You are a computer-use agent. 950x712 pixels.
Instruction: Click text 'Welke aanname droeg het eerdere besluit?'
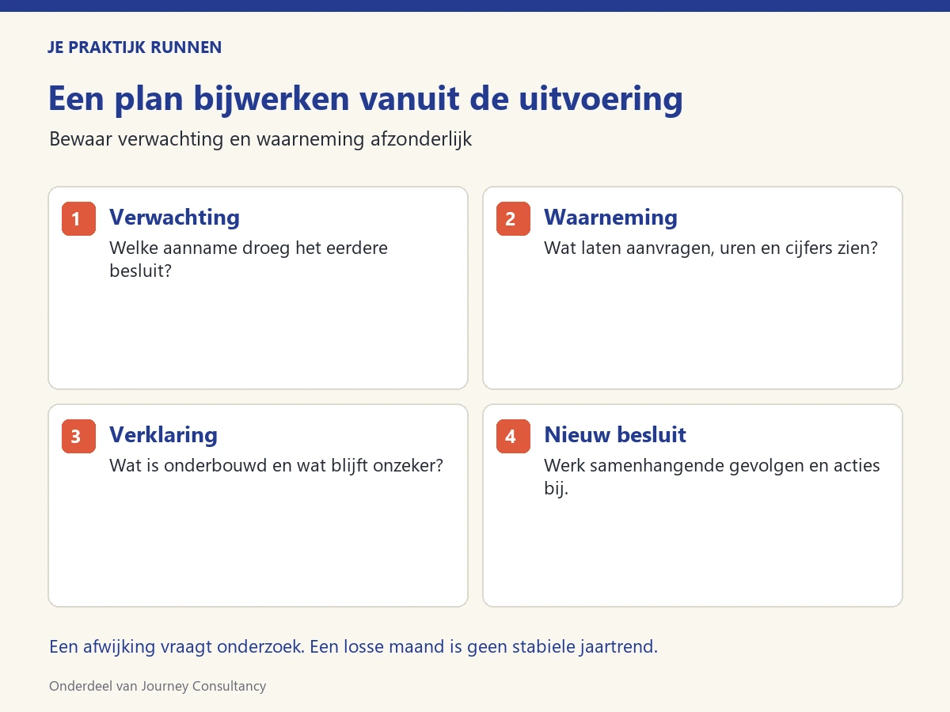coord(249,259)
